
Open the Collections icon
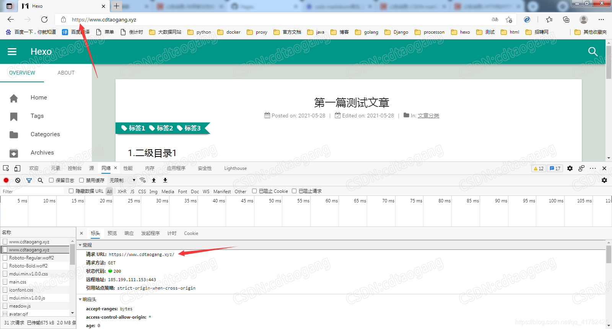point(566,20)
